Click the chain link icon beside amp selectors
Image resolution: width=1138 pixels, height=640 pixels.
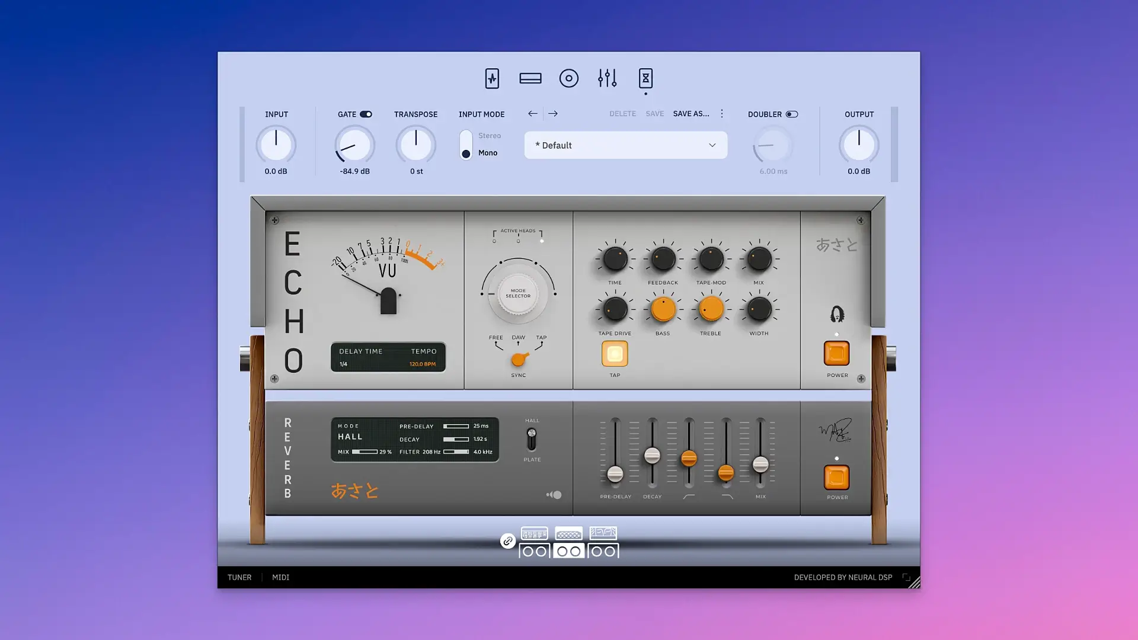coord(507,541)
